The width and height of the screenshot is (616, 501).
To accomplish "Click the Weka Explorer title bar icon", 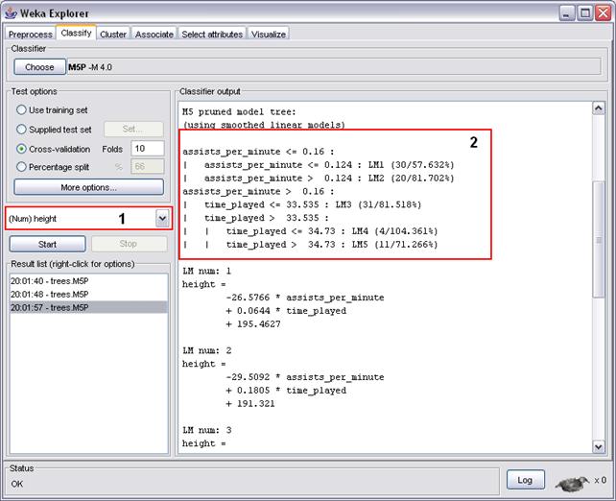I will coord(12,12).
